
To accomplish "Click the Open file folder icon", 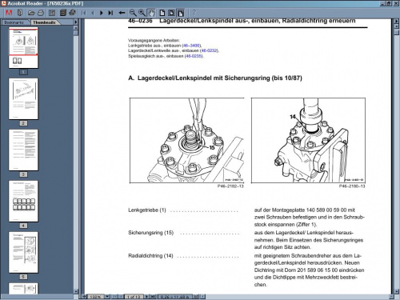I will click(31, 13).
